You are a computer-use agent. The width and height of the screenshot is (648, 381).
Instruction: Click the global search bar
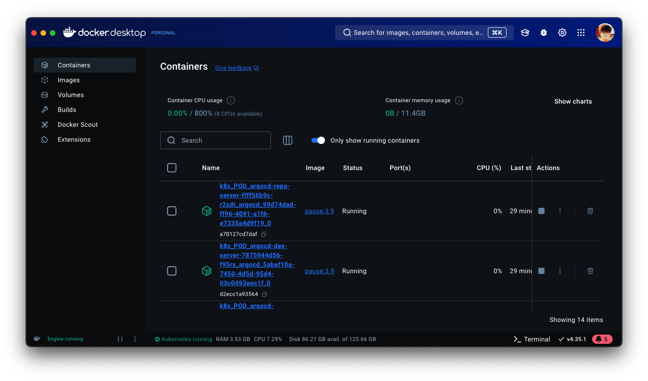[x=425, y=33]
